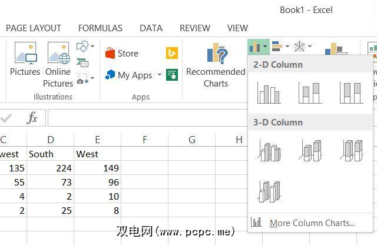The width and height of the screenshot is (377, 245).
Task: Click the Insert Function fx icon
Action: click(x=32, y=118)
